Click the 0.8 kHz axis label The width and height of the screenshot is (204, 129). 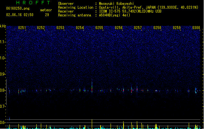pyautogui.click(x=3, y=90)
